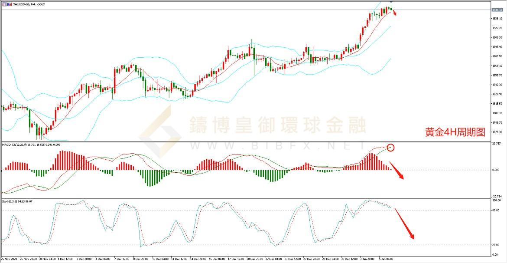Click the chart shift triangle marker at top
This screenshot has width=507, height=263.
click(x=391, y=2)
